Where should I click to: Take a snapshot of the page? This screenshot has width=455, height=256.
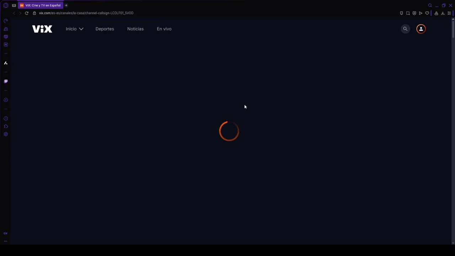pos(408,13)
